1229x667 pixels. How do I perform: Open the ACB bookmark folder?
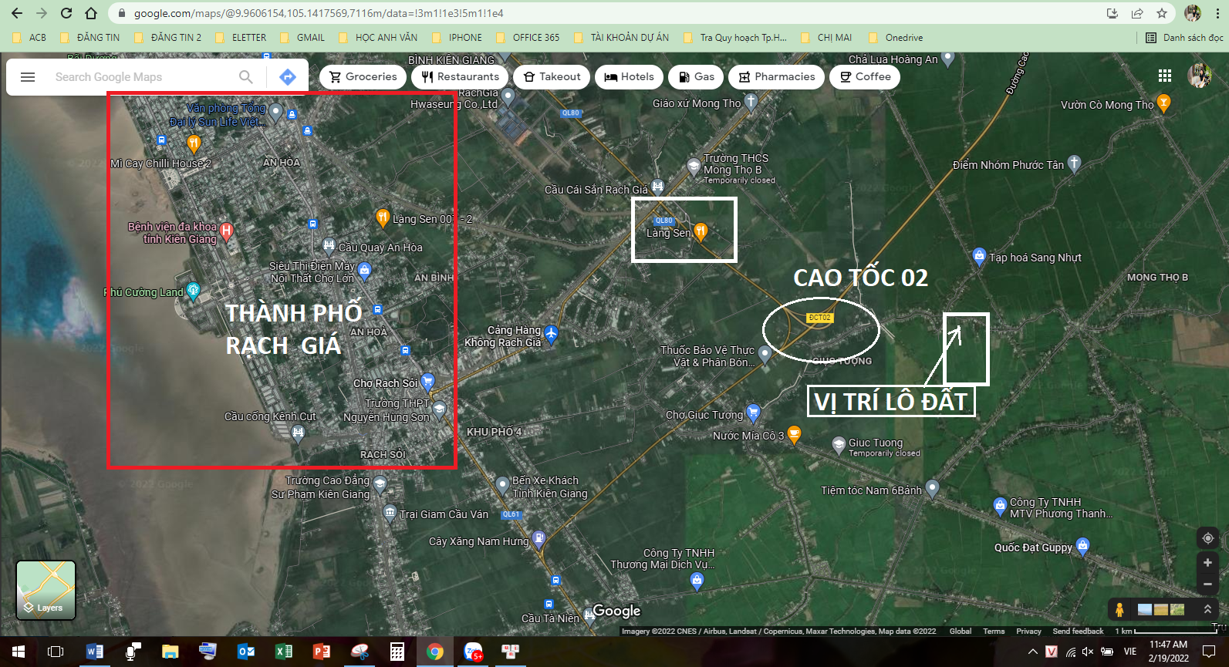coord(30,37)
